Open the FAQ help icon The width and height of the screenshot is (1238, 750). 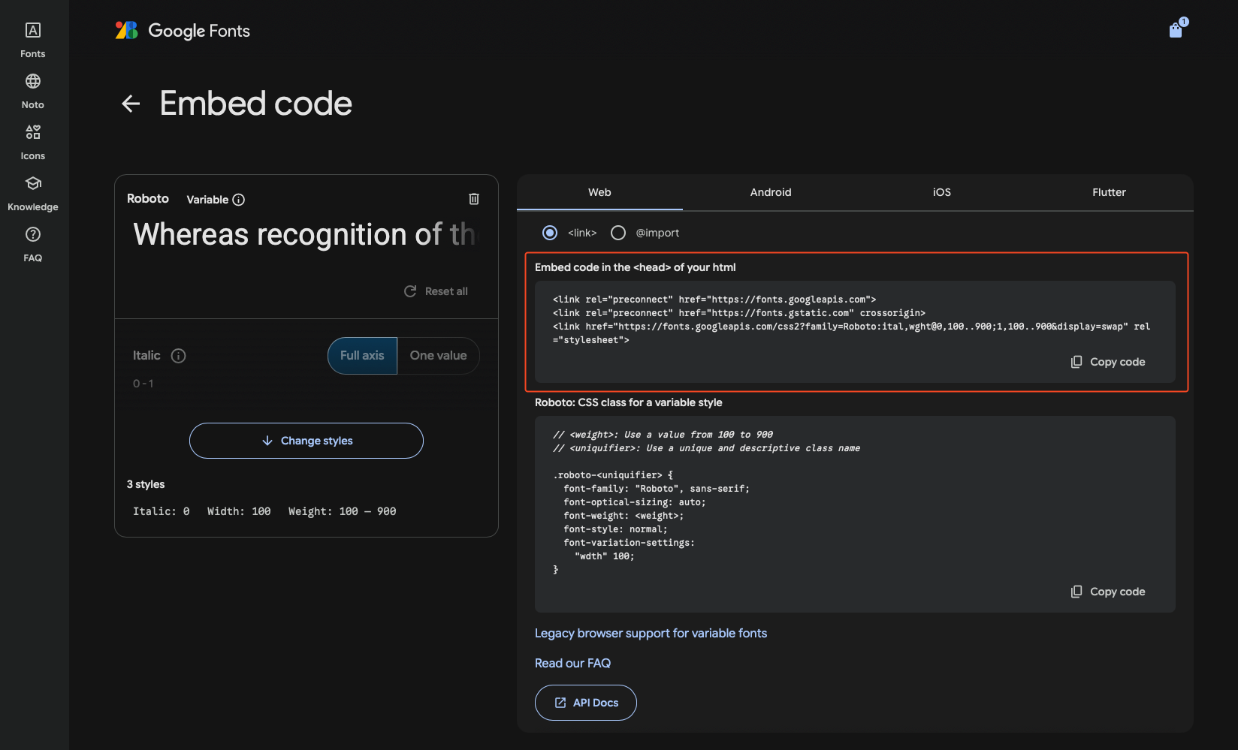pos(33,235)
